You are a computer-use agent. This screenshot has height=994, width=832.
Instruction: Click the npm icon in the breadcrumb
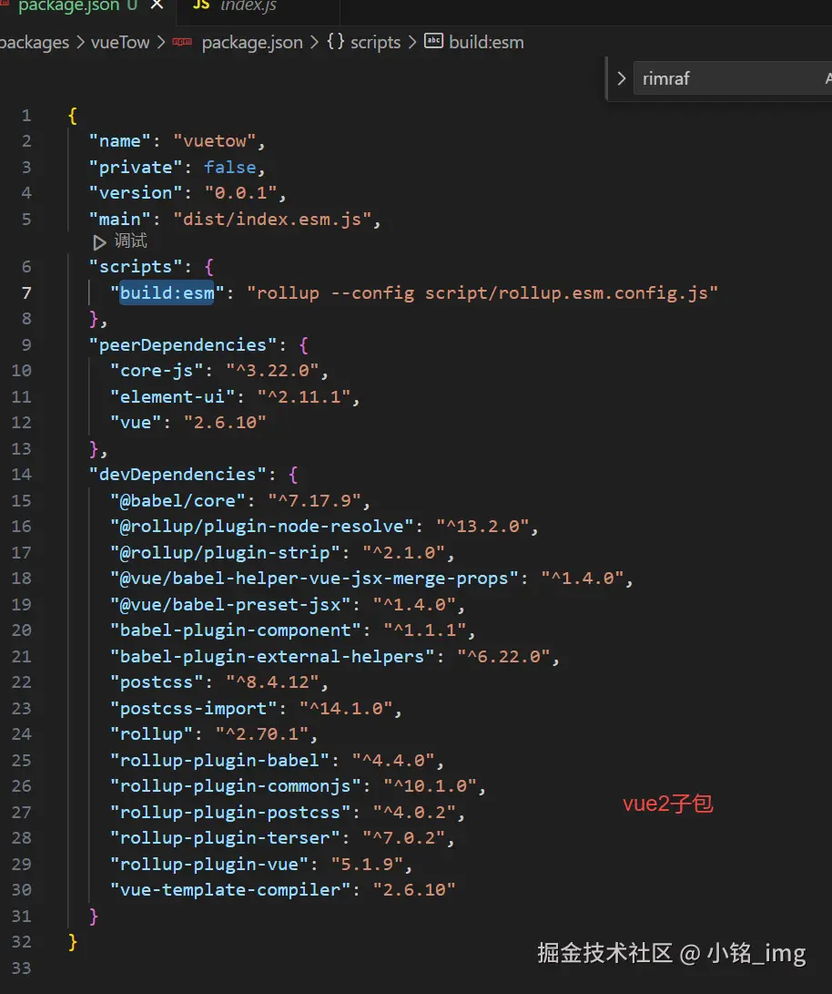click(183, 42)
